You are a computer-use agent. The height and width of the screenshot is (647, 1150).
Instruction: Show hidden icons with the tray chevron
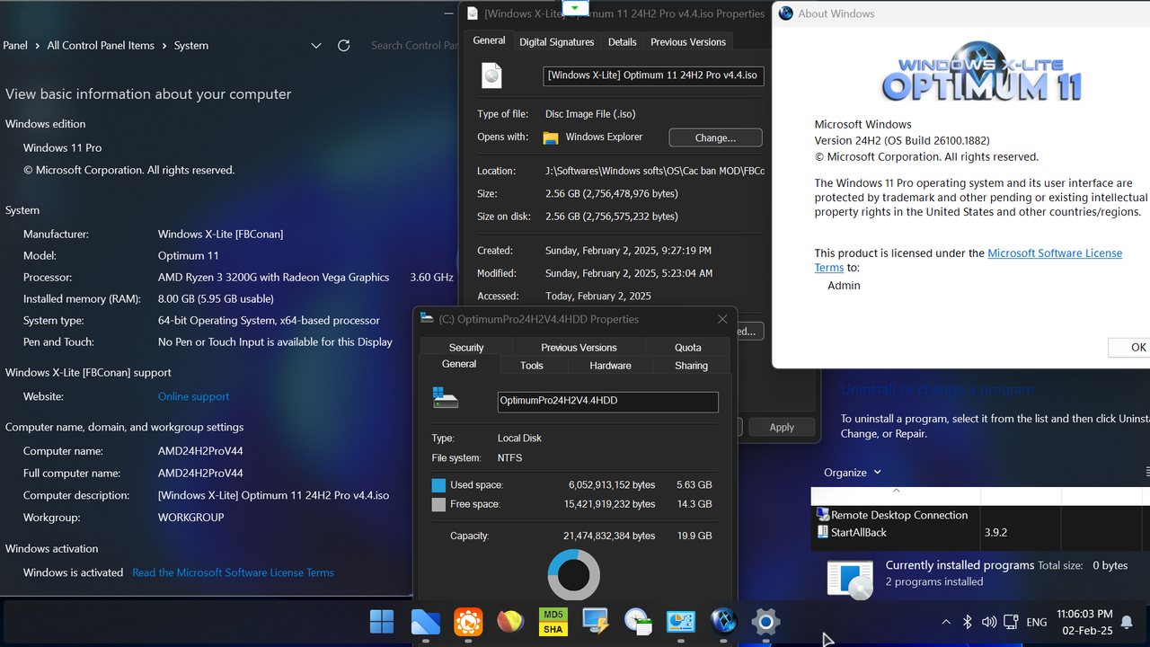click(x=945, y=621)
